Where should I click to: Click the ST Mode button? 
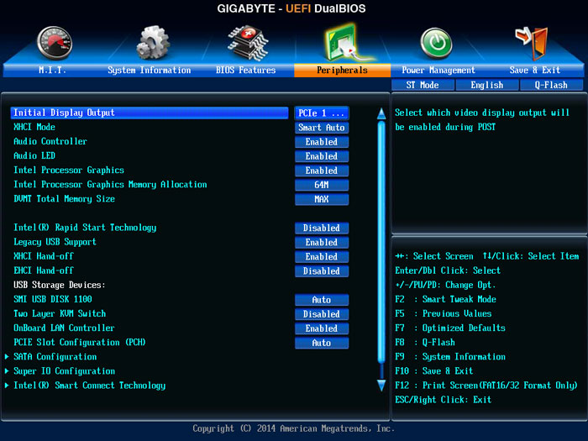(423, 85)
